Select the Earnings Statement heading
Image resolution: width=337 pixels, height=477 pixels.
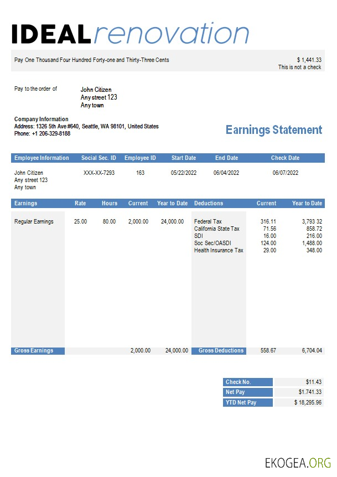[273, 130]
